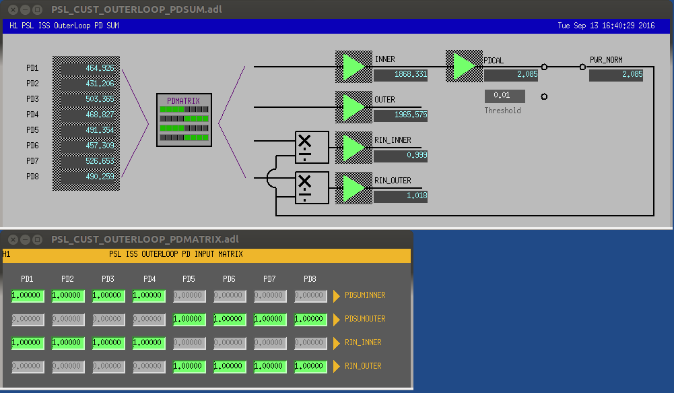Image resolution: width=674 pixels, height=393 pixels.
Task: Open the RIN_OUTER green filter module triangle
Action: pyautogui.click(x=353, y=187)
